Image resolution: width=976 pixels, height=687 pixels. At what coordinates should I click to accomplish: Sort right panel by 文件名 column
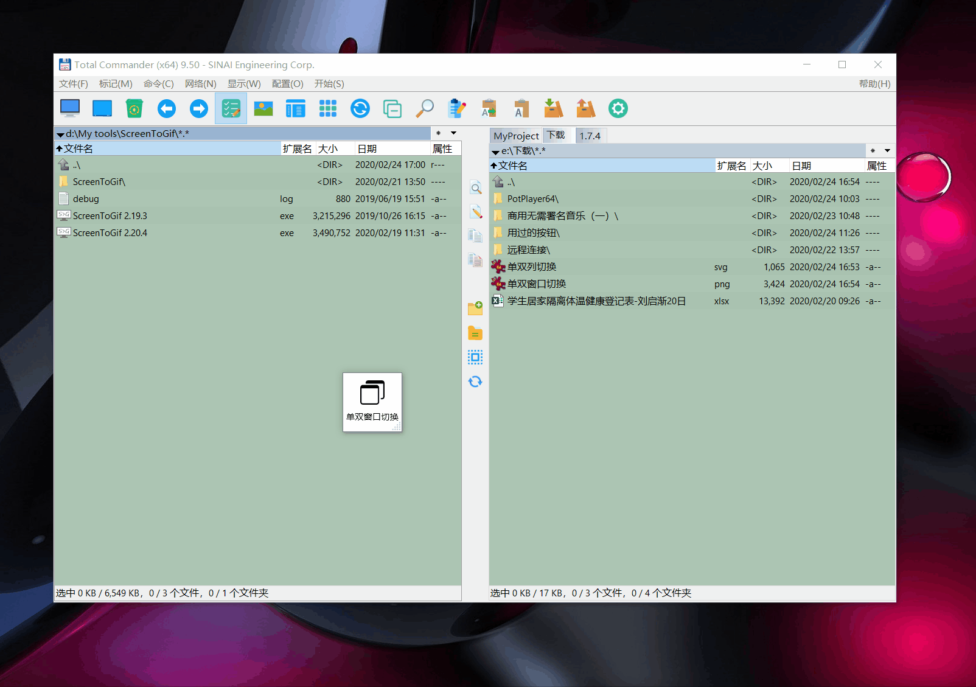[602, 166]
